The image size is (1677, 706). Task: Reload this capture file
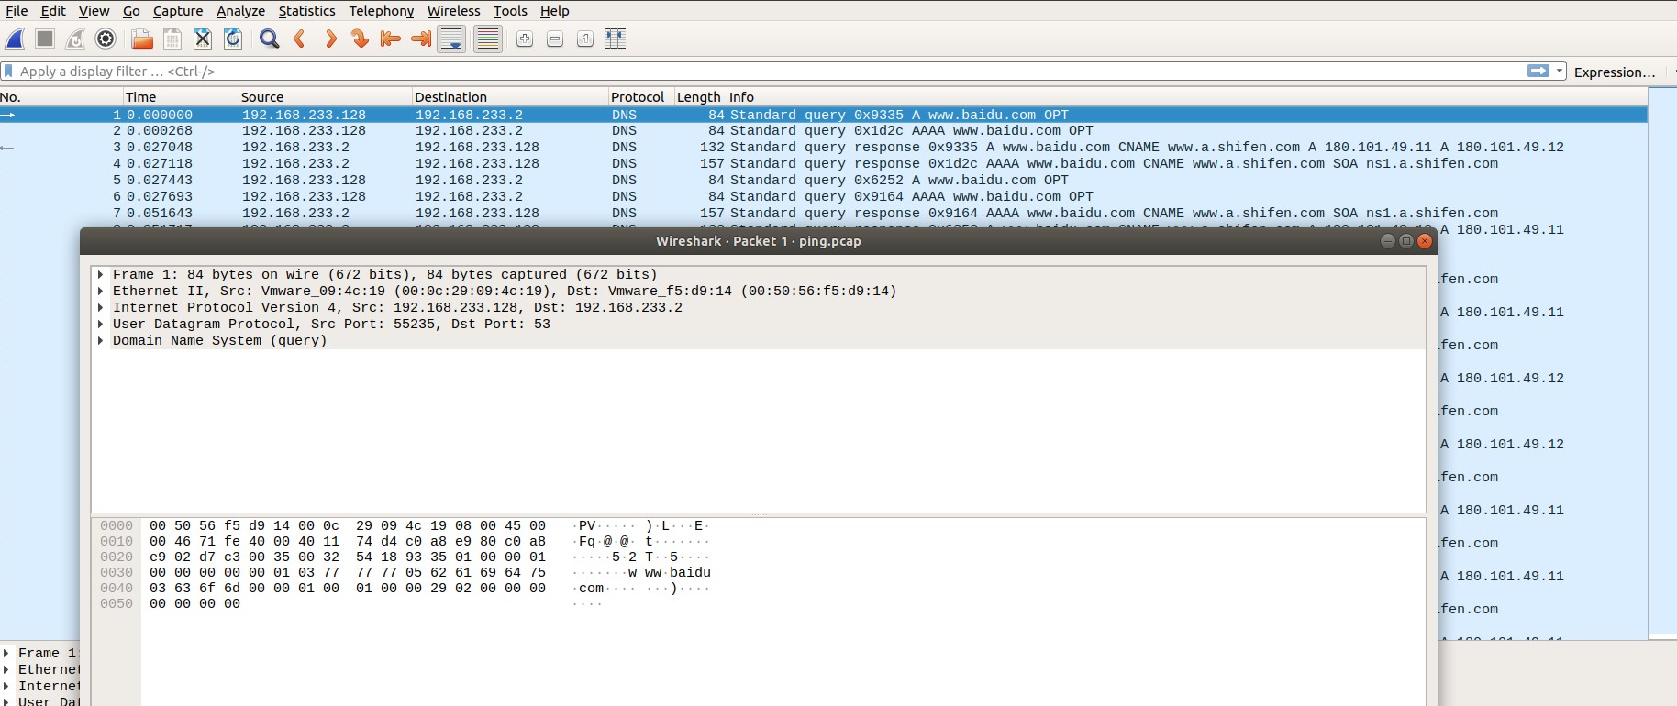click(233, 39)
